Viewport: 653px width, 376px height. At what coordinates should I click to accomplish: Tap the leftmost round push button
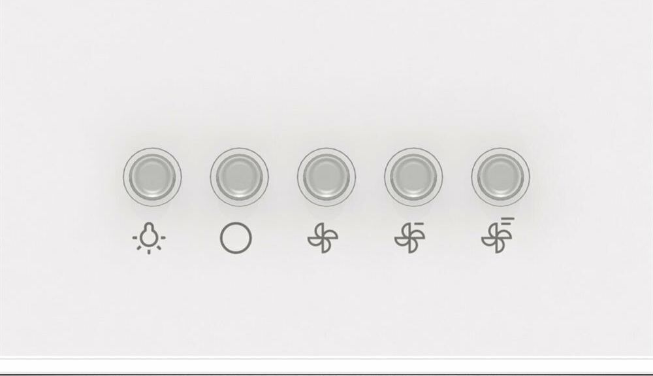tap(152, 177)
